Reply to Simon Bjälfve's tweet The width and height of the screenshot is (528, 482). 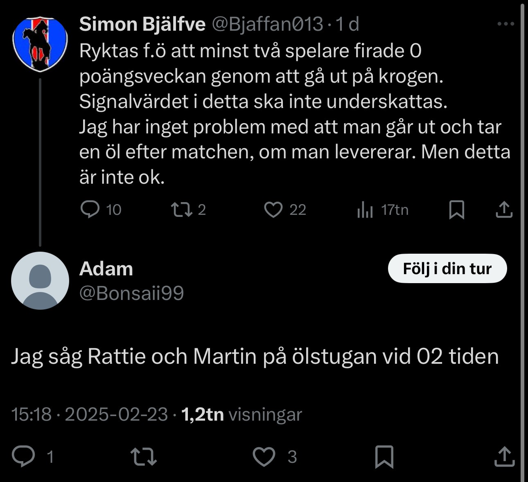coord(90,209)
